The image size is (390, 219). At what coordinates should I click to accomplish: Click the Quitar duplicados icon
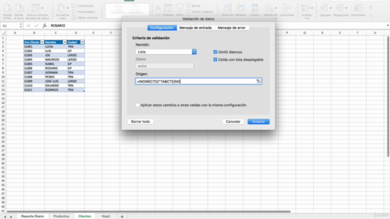(255, 9)
